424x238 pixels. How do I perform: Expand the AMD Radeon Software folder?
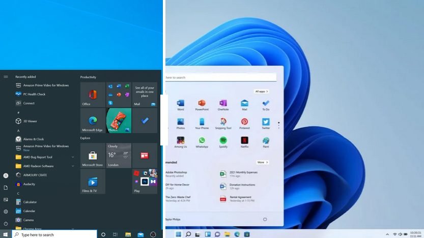click(45, 166)
